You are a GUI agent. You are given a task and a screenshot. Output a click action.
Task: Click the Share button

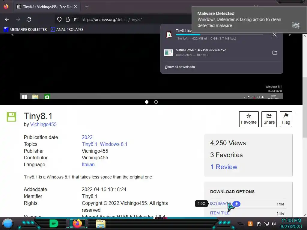click(269, 119)
